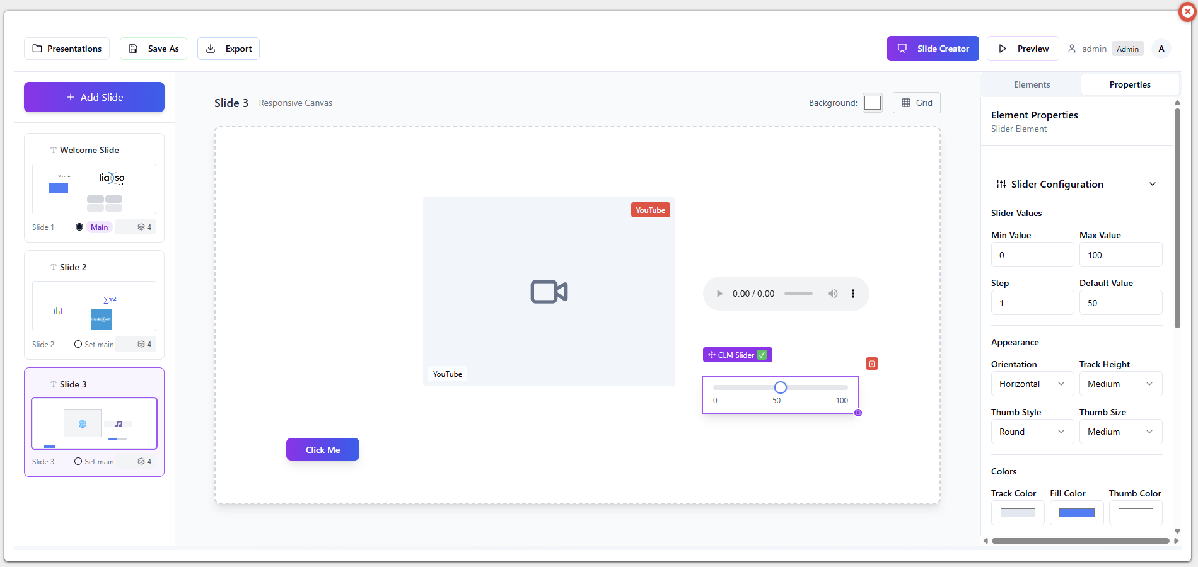The image size is (1198, 567).
Task: Click the video camera placeholder icon
Action: point(549,292)
